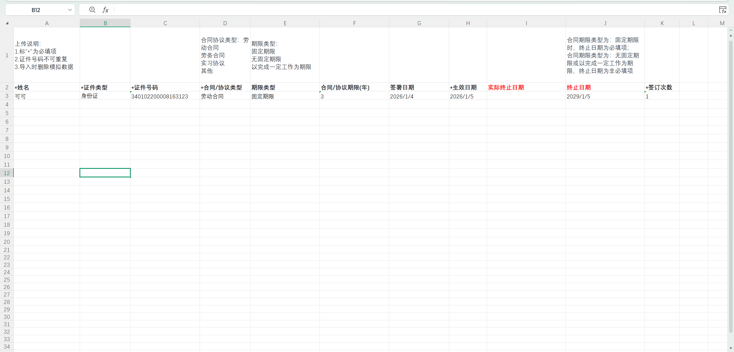
Task: Click the red 实际终止日期 header cell
Action: coord(526,87)
